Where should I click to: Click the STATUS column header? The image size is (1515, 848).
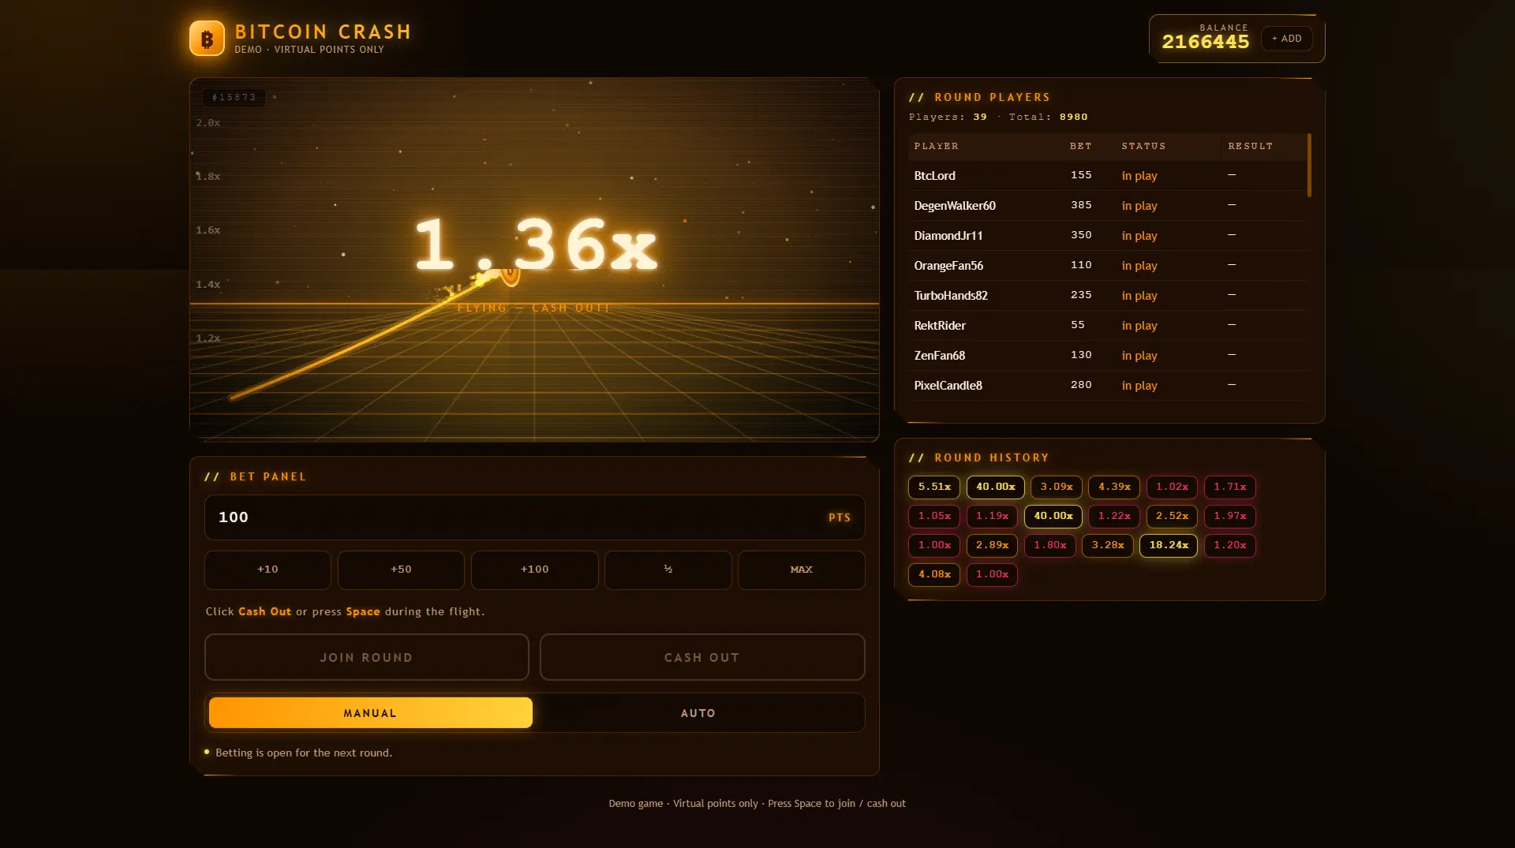(x=1143, y=147)
